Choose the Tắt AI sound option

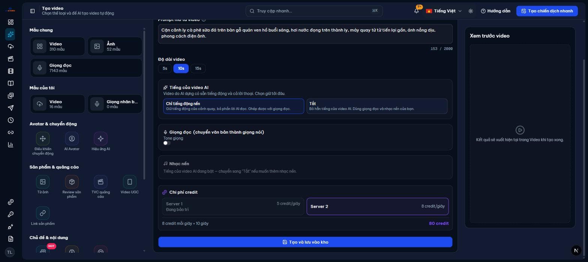pyautogui.click(x=377, y=106)
